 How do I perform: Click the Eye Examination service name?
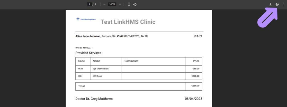click(x=101, y=69)
